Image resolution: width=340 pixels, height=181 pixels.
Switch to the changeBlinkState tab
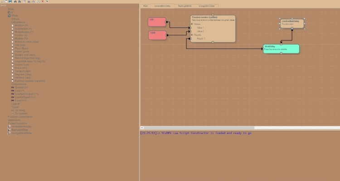(206, 6)
